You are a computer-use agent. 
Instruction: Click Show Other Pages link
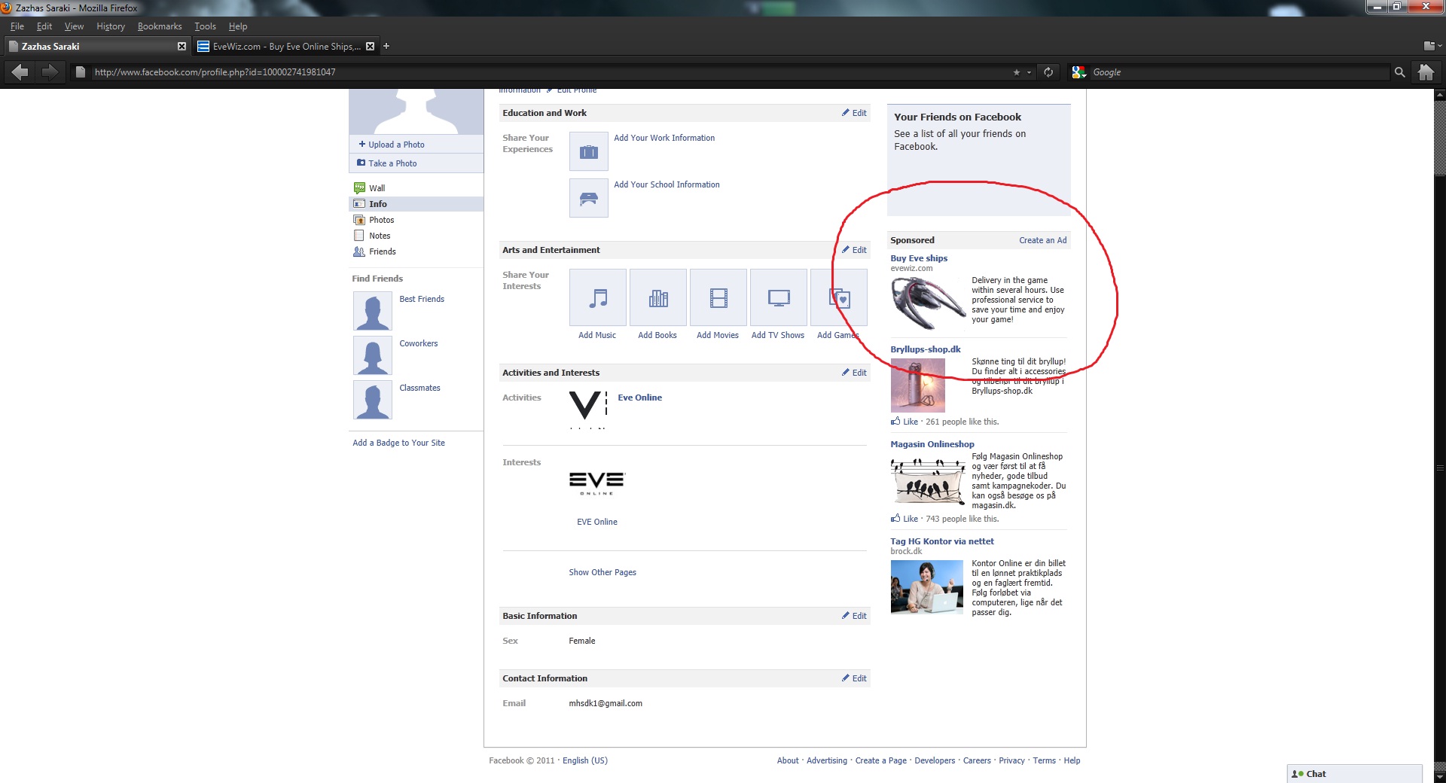pos(602,572)
